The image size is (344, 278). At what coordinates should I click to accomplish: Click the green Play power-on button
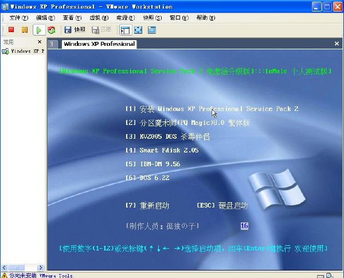tap(39, 30)
